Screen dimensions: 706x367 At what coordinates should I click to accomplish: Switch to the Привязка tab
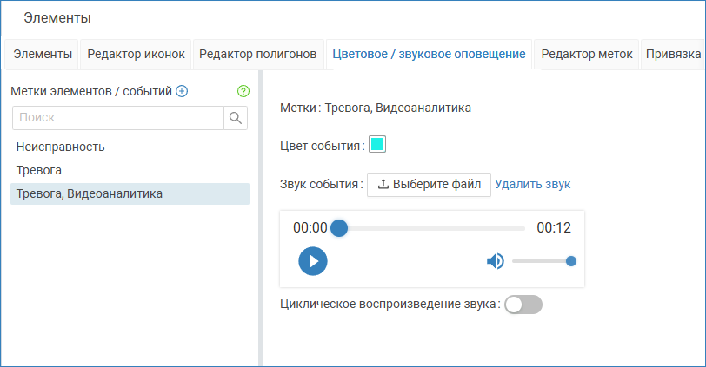point(673,54)
